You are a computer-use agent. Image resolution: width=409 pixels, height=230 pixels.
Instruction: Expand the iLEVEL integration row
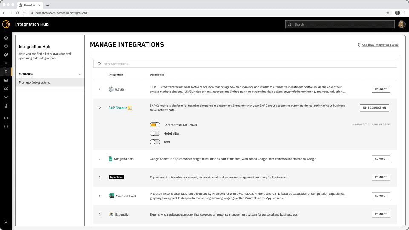click(x=99, y=89)
